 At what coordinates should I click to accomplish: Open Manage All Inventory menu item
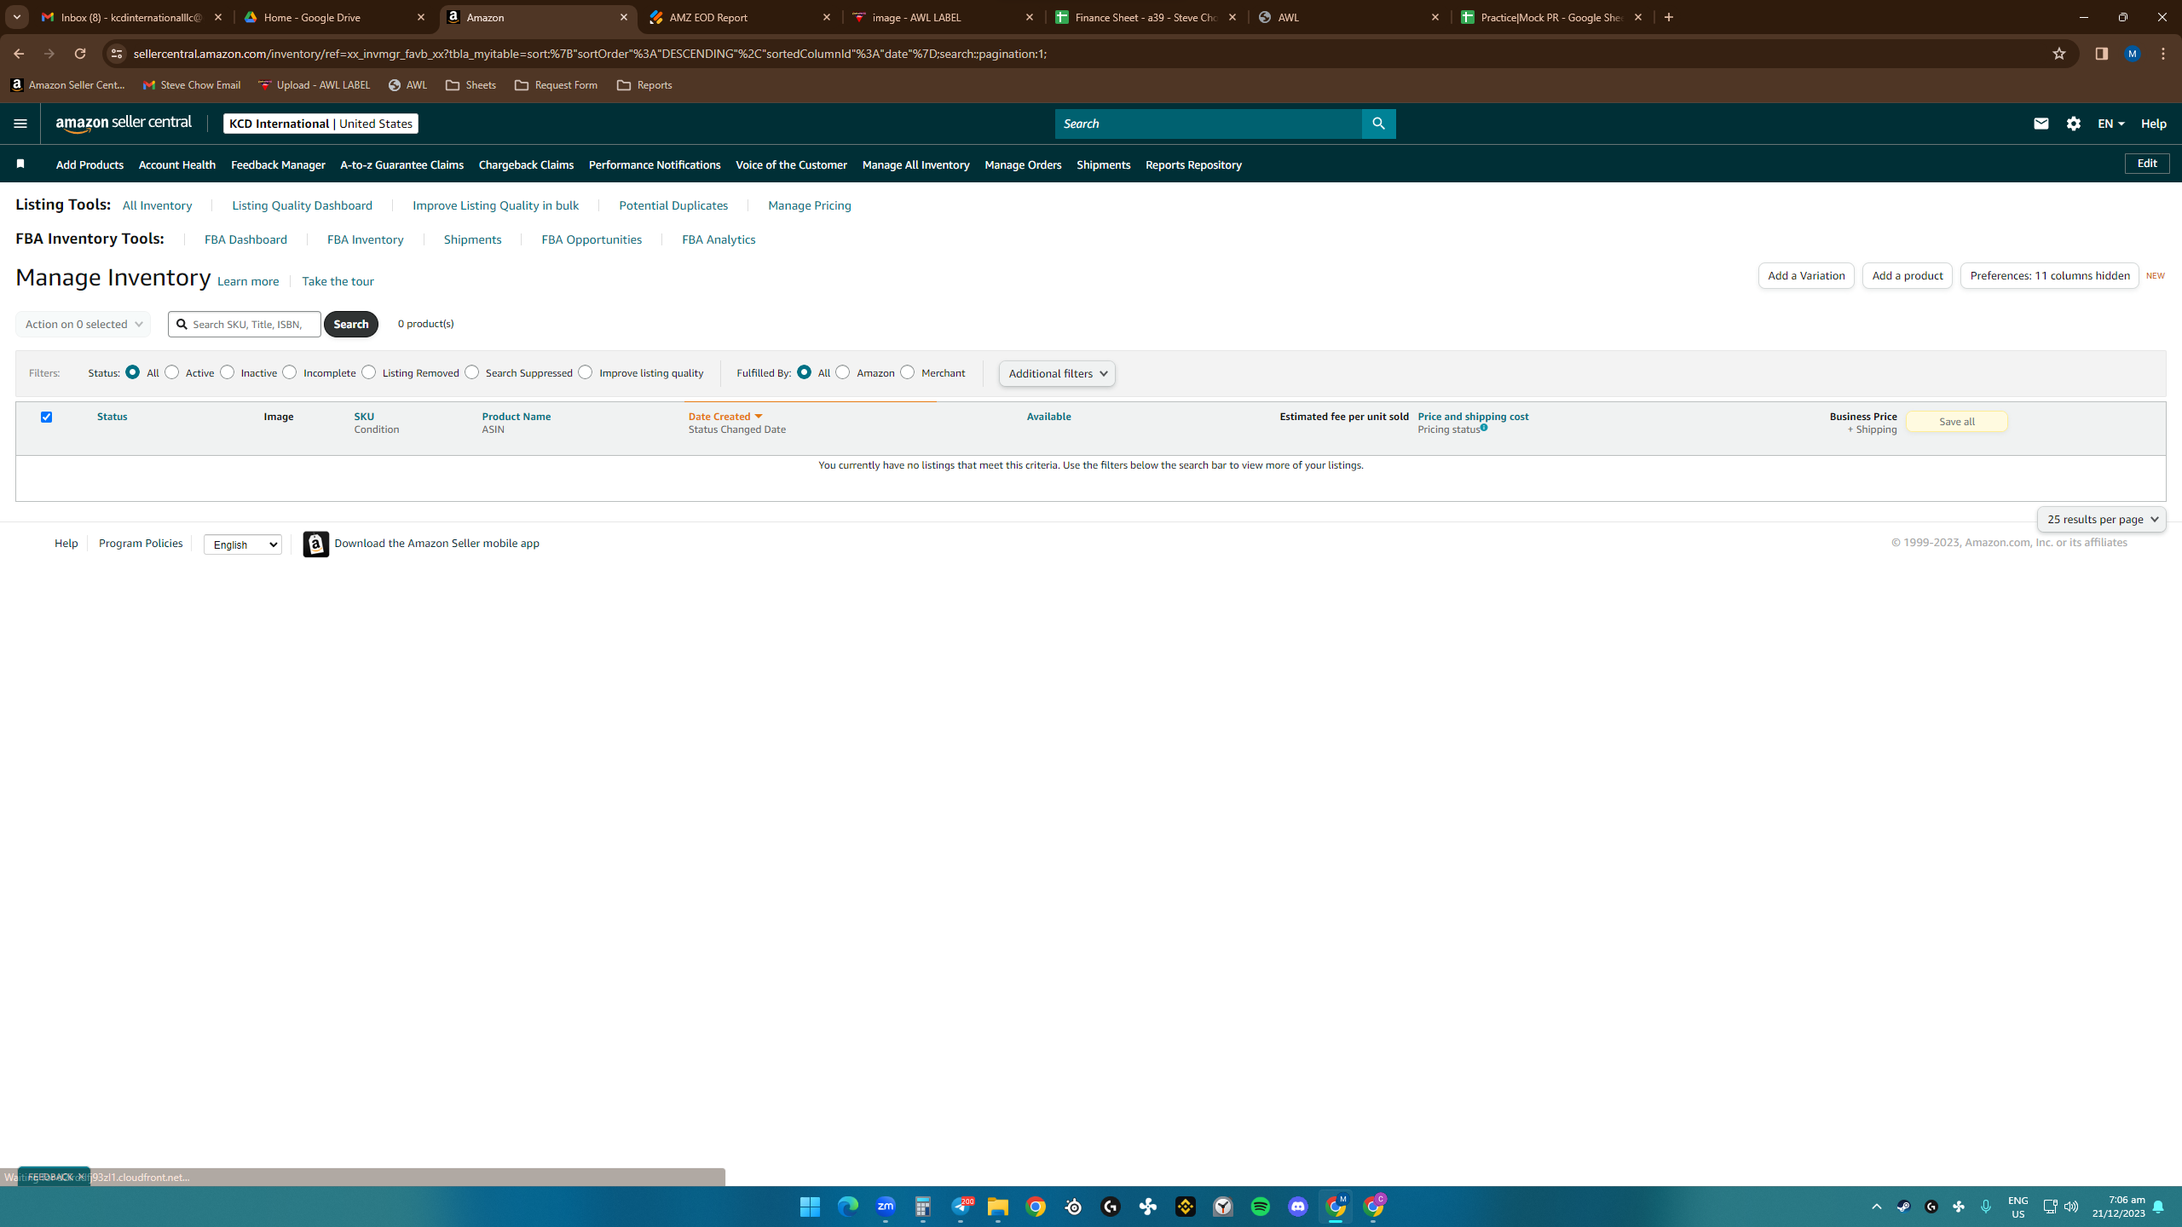point(915,164)
